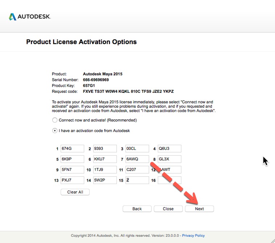
Task: Proceed with the Next button
Action: pos(200,209)
